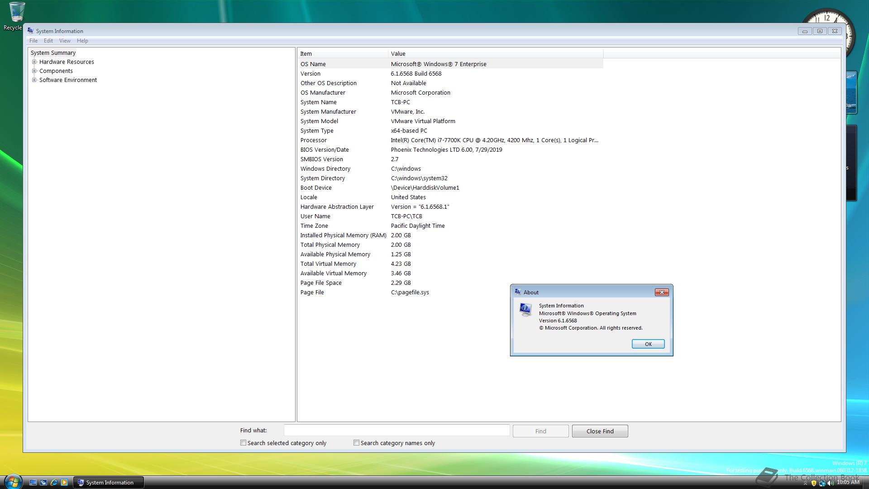Click the C:\pagefile.sys value

(410, 292)
